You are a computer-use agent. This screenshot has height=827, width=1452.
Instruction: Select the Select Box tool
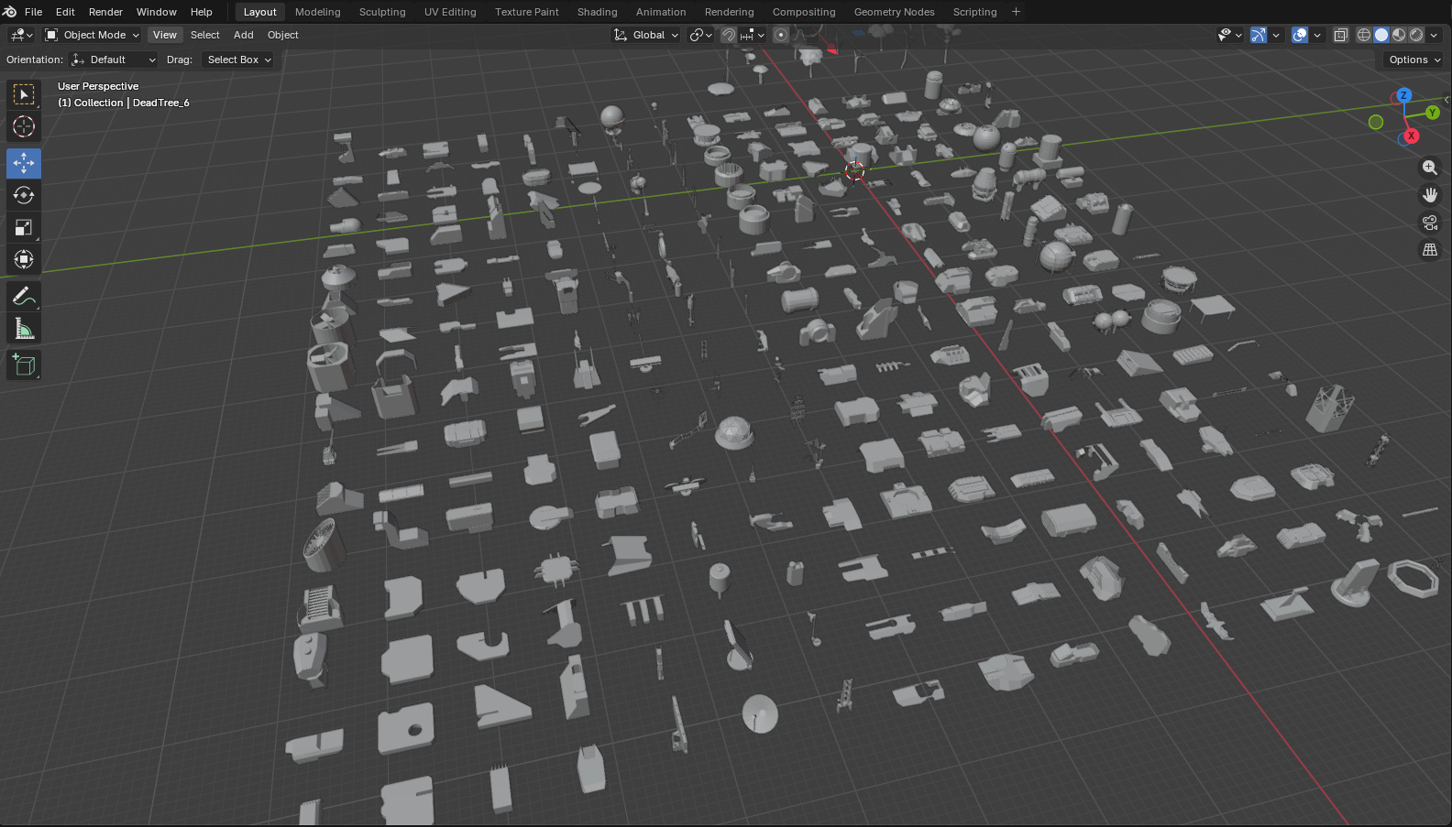pos(24,94)
